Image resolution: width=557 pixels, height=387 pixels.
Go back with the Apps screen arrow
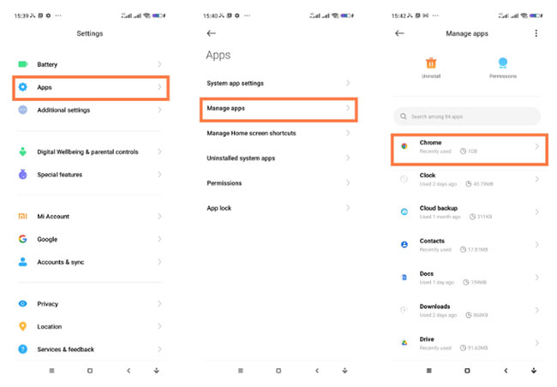coord(212,33)
